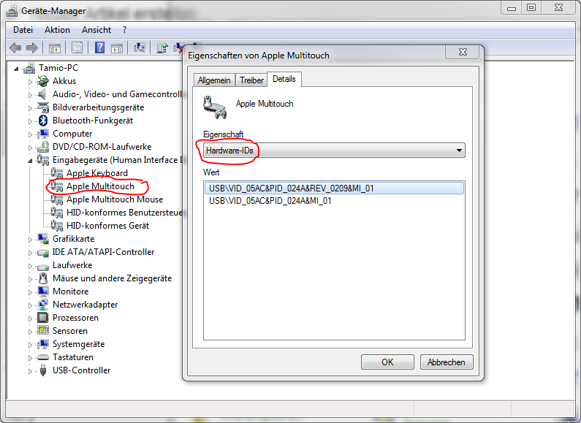Select the Bildverarbeitungsgeräte icon
The image size is (581, 423).
click(43, 107)
